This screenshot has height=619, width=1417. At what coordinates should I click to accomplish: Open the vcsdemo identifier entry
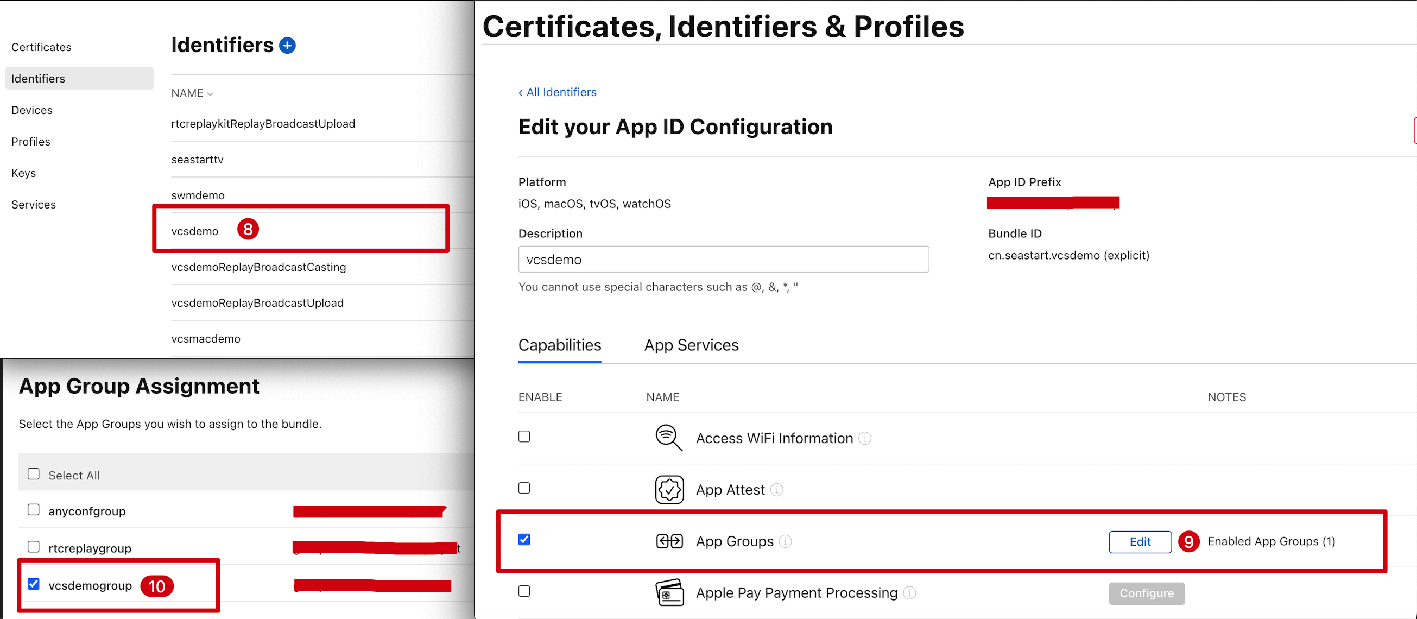(195, 232)
